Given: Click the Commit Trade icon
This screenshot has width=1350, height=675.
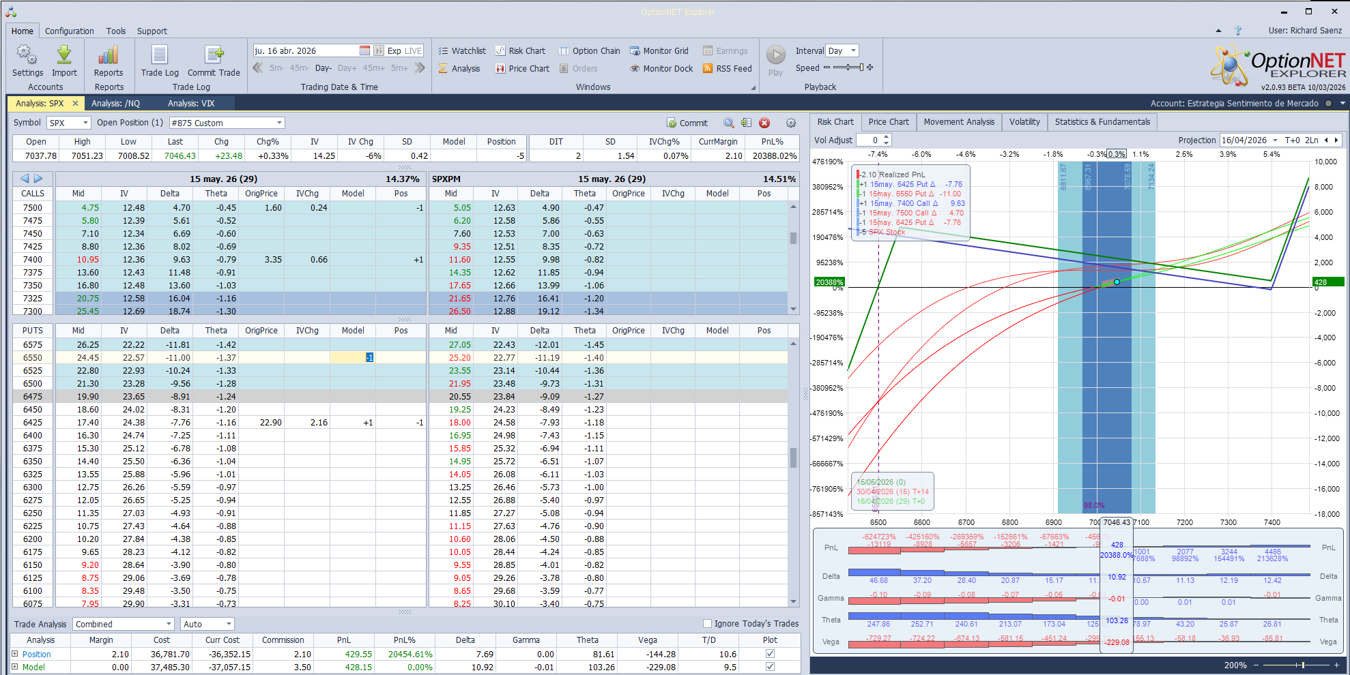Looking at the screenshot, I should (x=214, y=55).
